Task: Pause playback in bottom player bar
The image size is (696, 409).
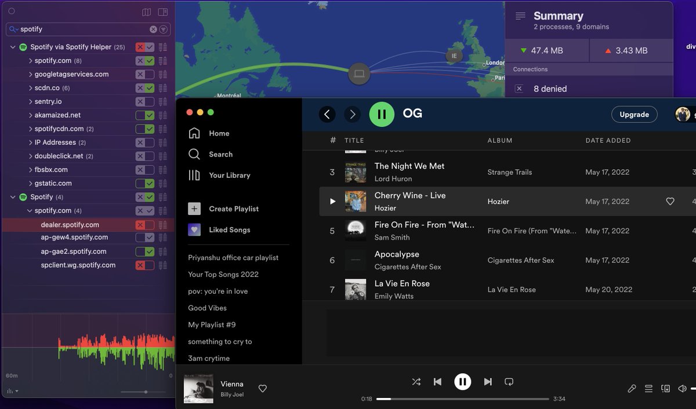Action: (x=462, y=381)
